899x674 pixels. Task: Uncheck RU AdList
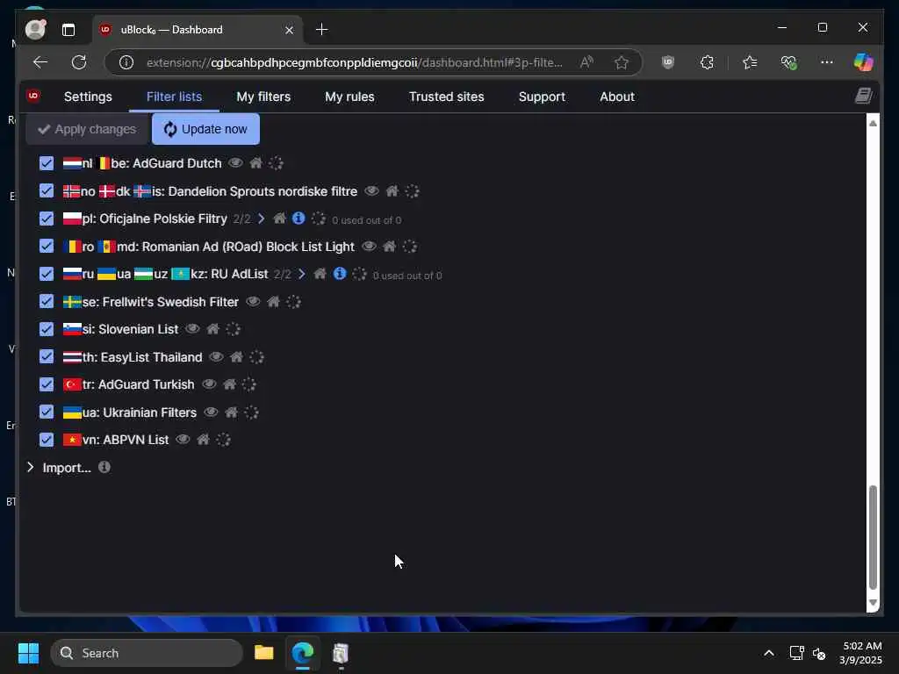(47, 274)
